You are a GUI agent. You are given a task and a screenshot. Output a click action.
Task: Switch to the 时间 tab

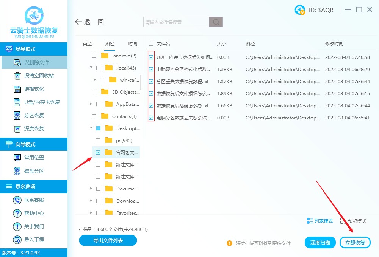(132, 43)
